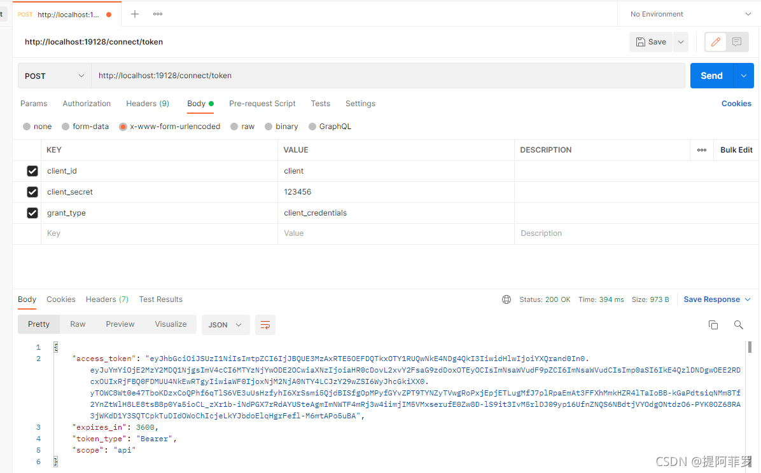
Task: Click the empty Key input field
Action: coord(127,233)
